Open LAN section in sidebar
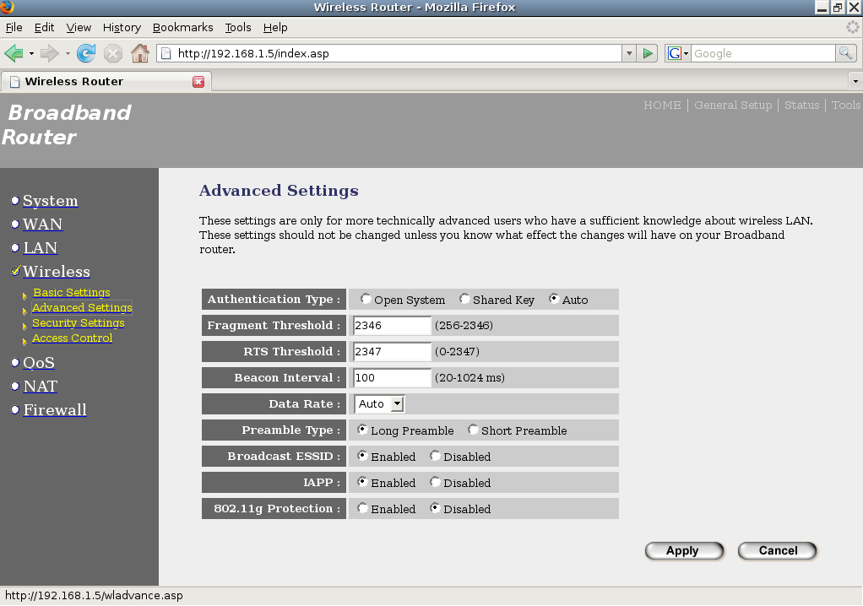 pos(41,248)
